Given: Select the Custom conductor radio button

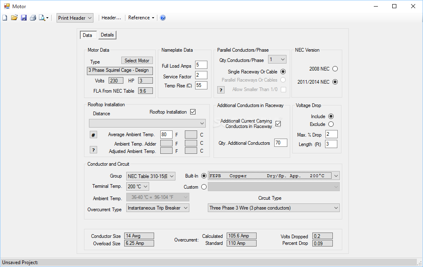Looking at the screenshot, I should 204,187.
